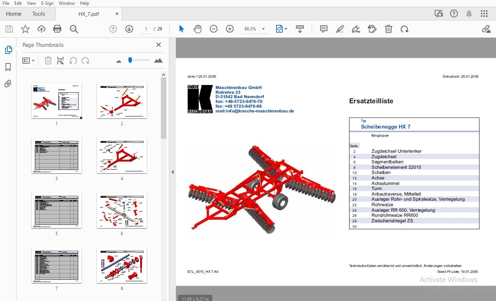Open the Edit menu
This screenshot has height=301, width=496.
coord(18,3)
